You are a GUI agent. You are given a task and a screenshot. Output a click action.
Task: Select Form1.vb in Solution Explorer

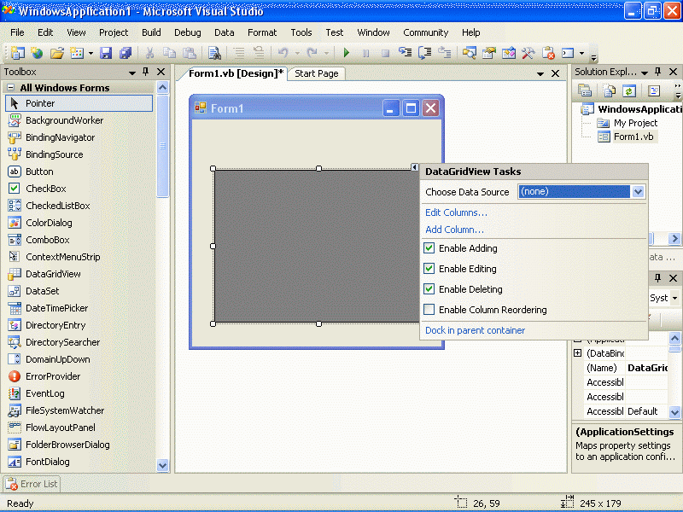coord(633,137)
